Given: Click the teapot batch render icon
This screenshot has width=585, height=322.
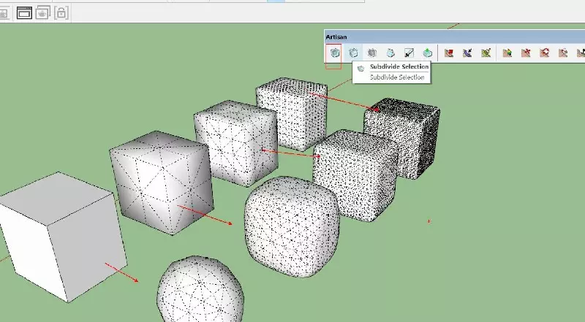Looking at the screenshot, I should click(x=42, y=13).
